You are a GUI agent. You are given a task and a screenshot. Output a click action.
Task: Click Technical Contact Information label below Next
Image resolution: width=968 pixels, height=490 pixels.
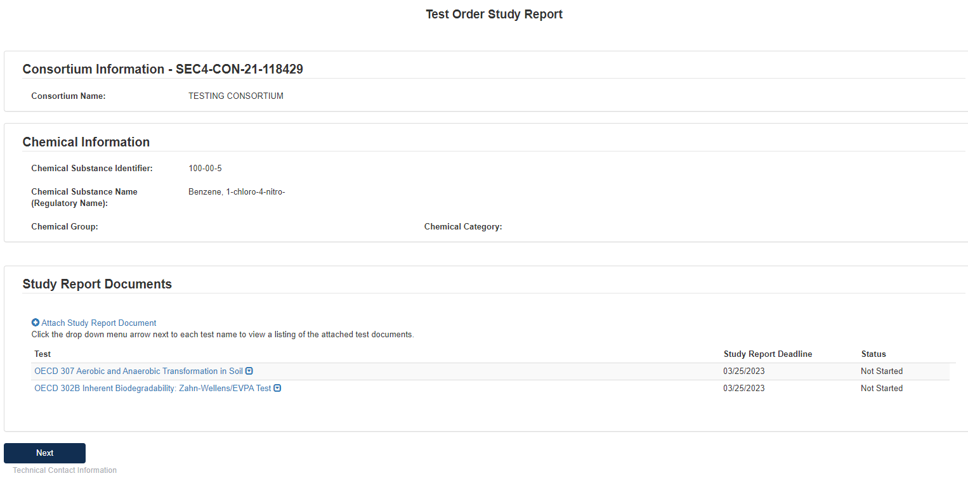pyautogui.click(x=65, y=470)
